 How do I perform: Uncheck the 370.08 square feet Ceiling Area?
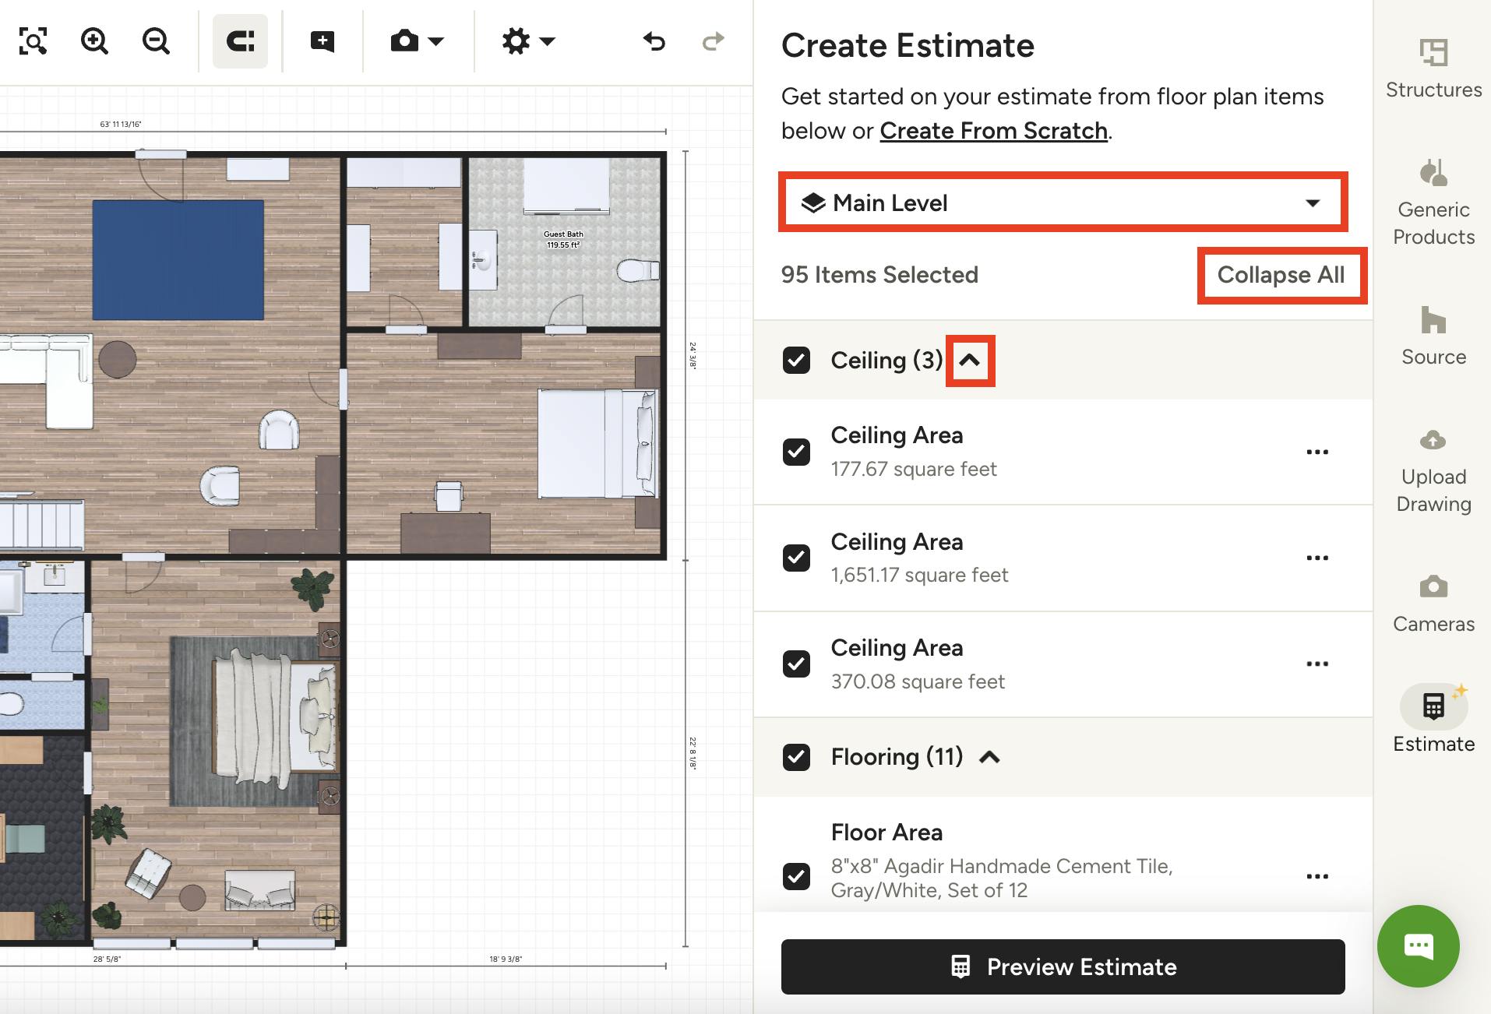coord(795,664)
